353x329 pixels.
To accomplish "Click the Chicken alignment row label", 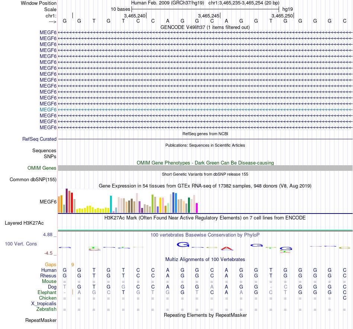I will (48, 298).
